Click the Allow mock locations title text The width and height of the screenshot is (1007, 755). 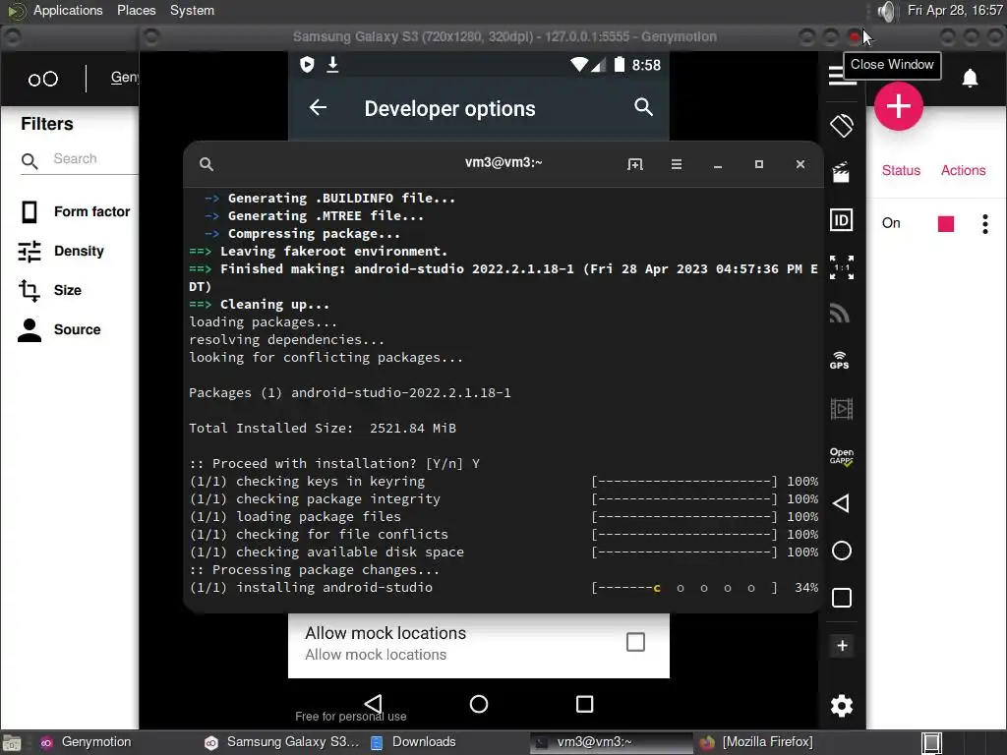385,633
